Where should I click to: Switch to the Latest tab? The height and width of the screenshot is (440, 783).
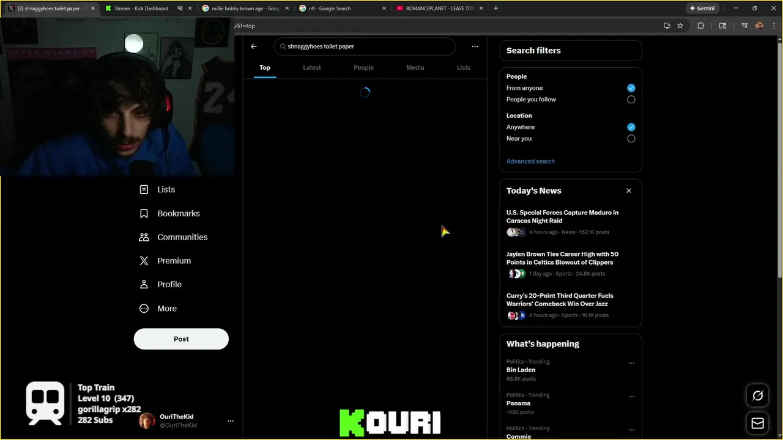click(312, 68)
